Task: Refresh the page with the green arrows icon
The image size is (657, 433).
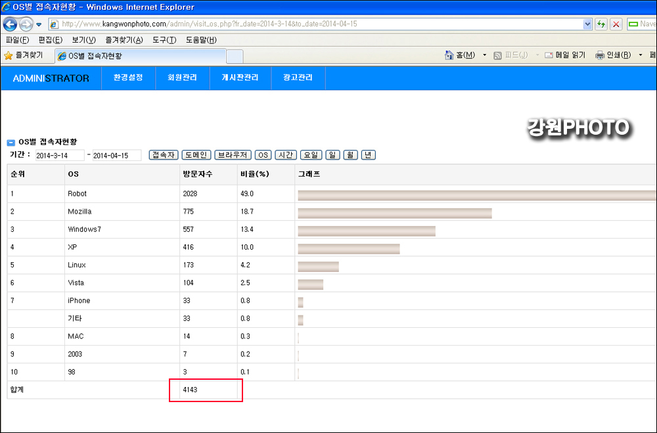Action: point(601,24)
